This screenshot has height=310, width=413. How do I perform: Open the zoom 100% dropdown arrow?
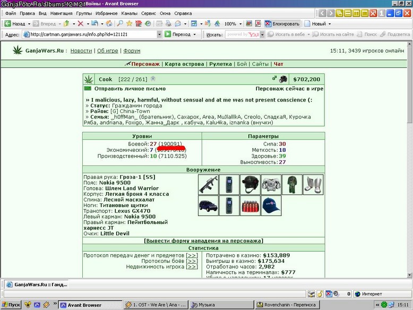(x=240, y=24)
